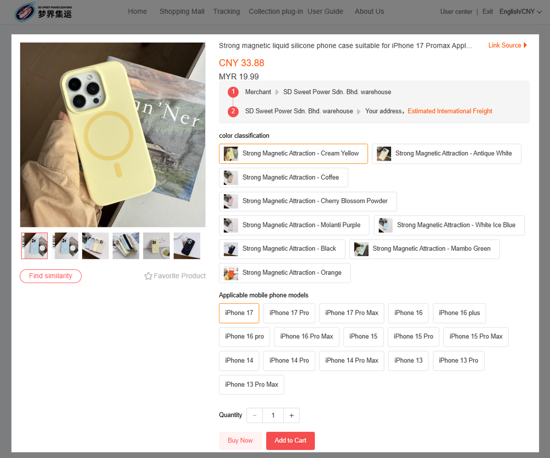Select Strong Magnetic Attraction - Mambo Green
The image size is (550, 458).
pos(424,249)
